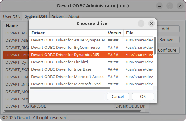Sort by the Versio column header

(114, 33)
